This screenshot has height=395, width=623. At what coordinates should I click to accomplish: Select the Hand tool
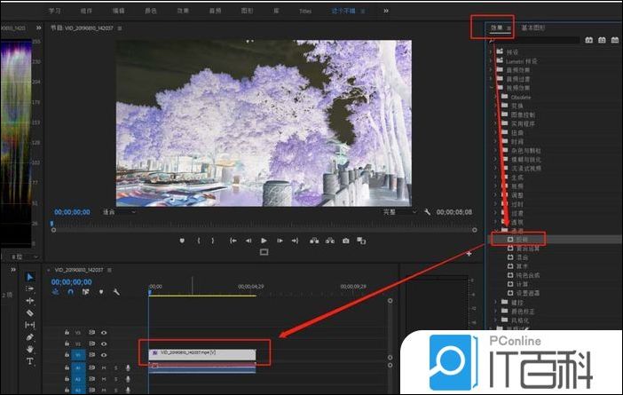coord(29,349)
